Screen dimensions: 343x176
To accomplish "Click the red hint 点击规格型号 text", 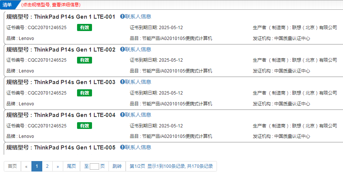I will pos(51,5).
